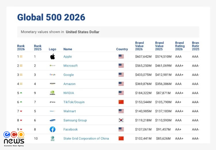Image resolution: width=216 pixels, height=150 pixels.
Task: Click the Country column header
Action: [x=122, y=49]
